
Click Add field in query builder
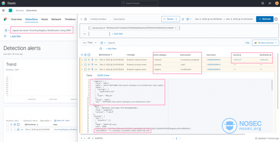click(118, 34)
